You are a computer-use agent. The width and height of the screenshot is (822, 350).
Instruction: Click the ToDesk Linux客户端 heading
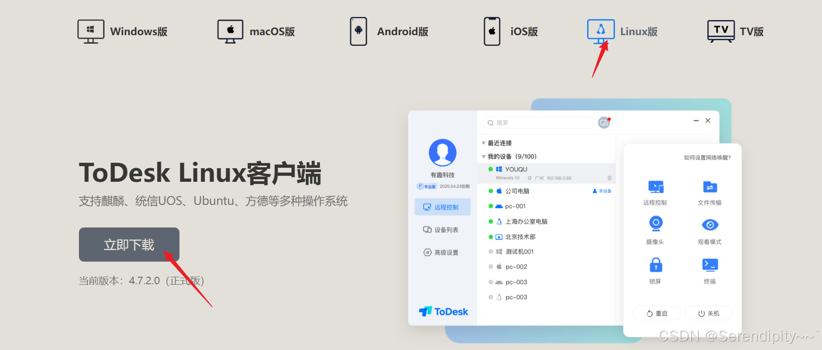[200, 173]
